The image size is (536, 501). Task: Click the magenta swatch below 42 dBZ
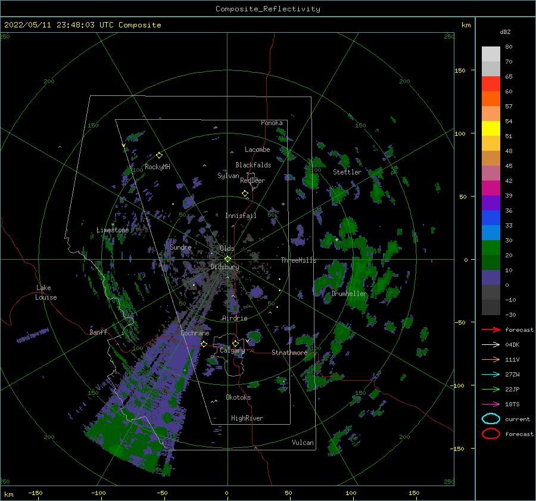[491, 188]
